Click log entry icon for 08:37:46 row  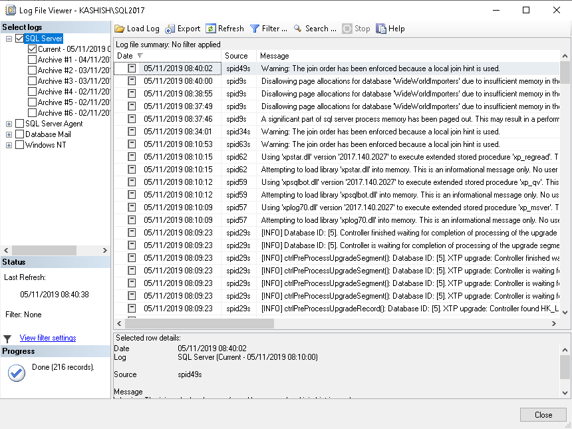click(132, 119)
